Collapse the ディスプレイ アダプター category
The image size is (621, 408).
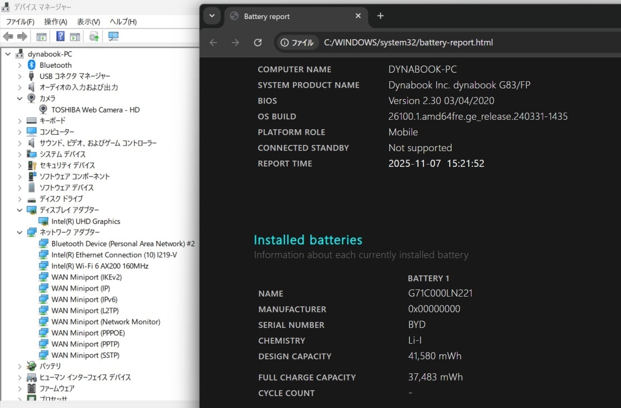click(x=20, y=210)
